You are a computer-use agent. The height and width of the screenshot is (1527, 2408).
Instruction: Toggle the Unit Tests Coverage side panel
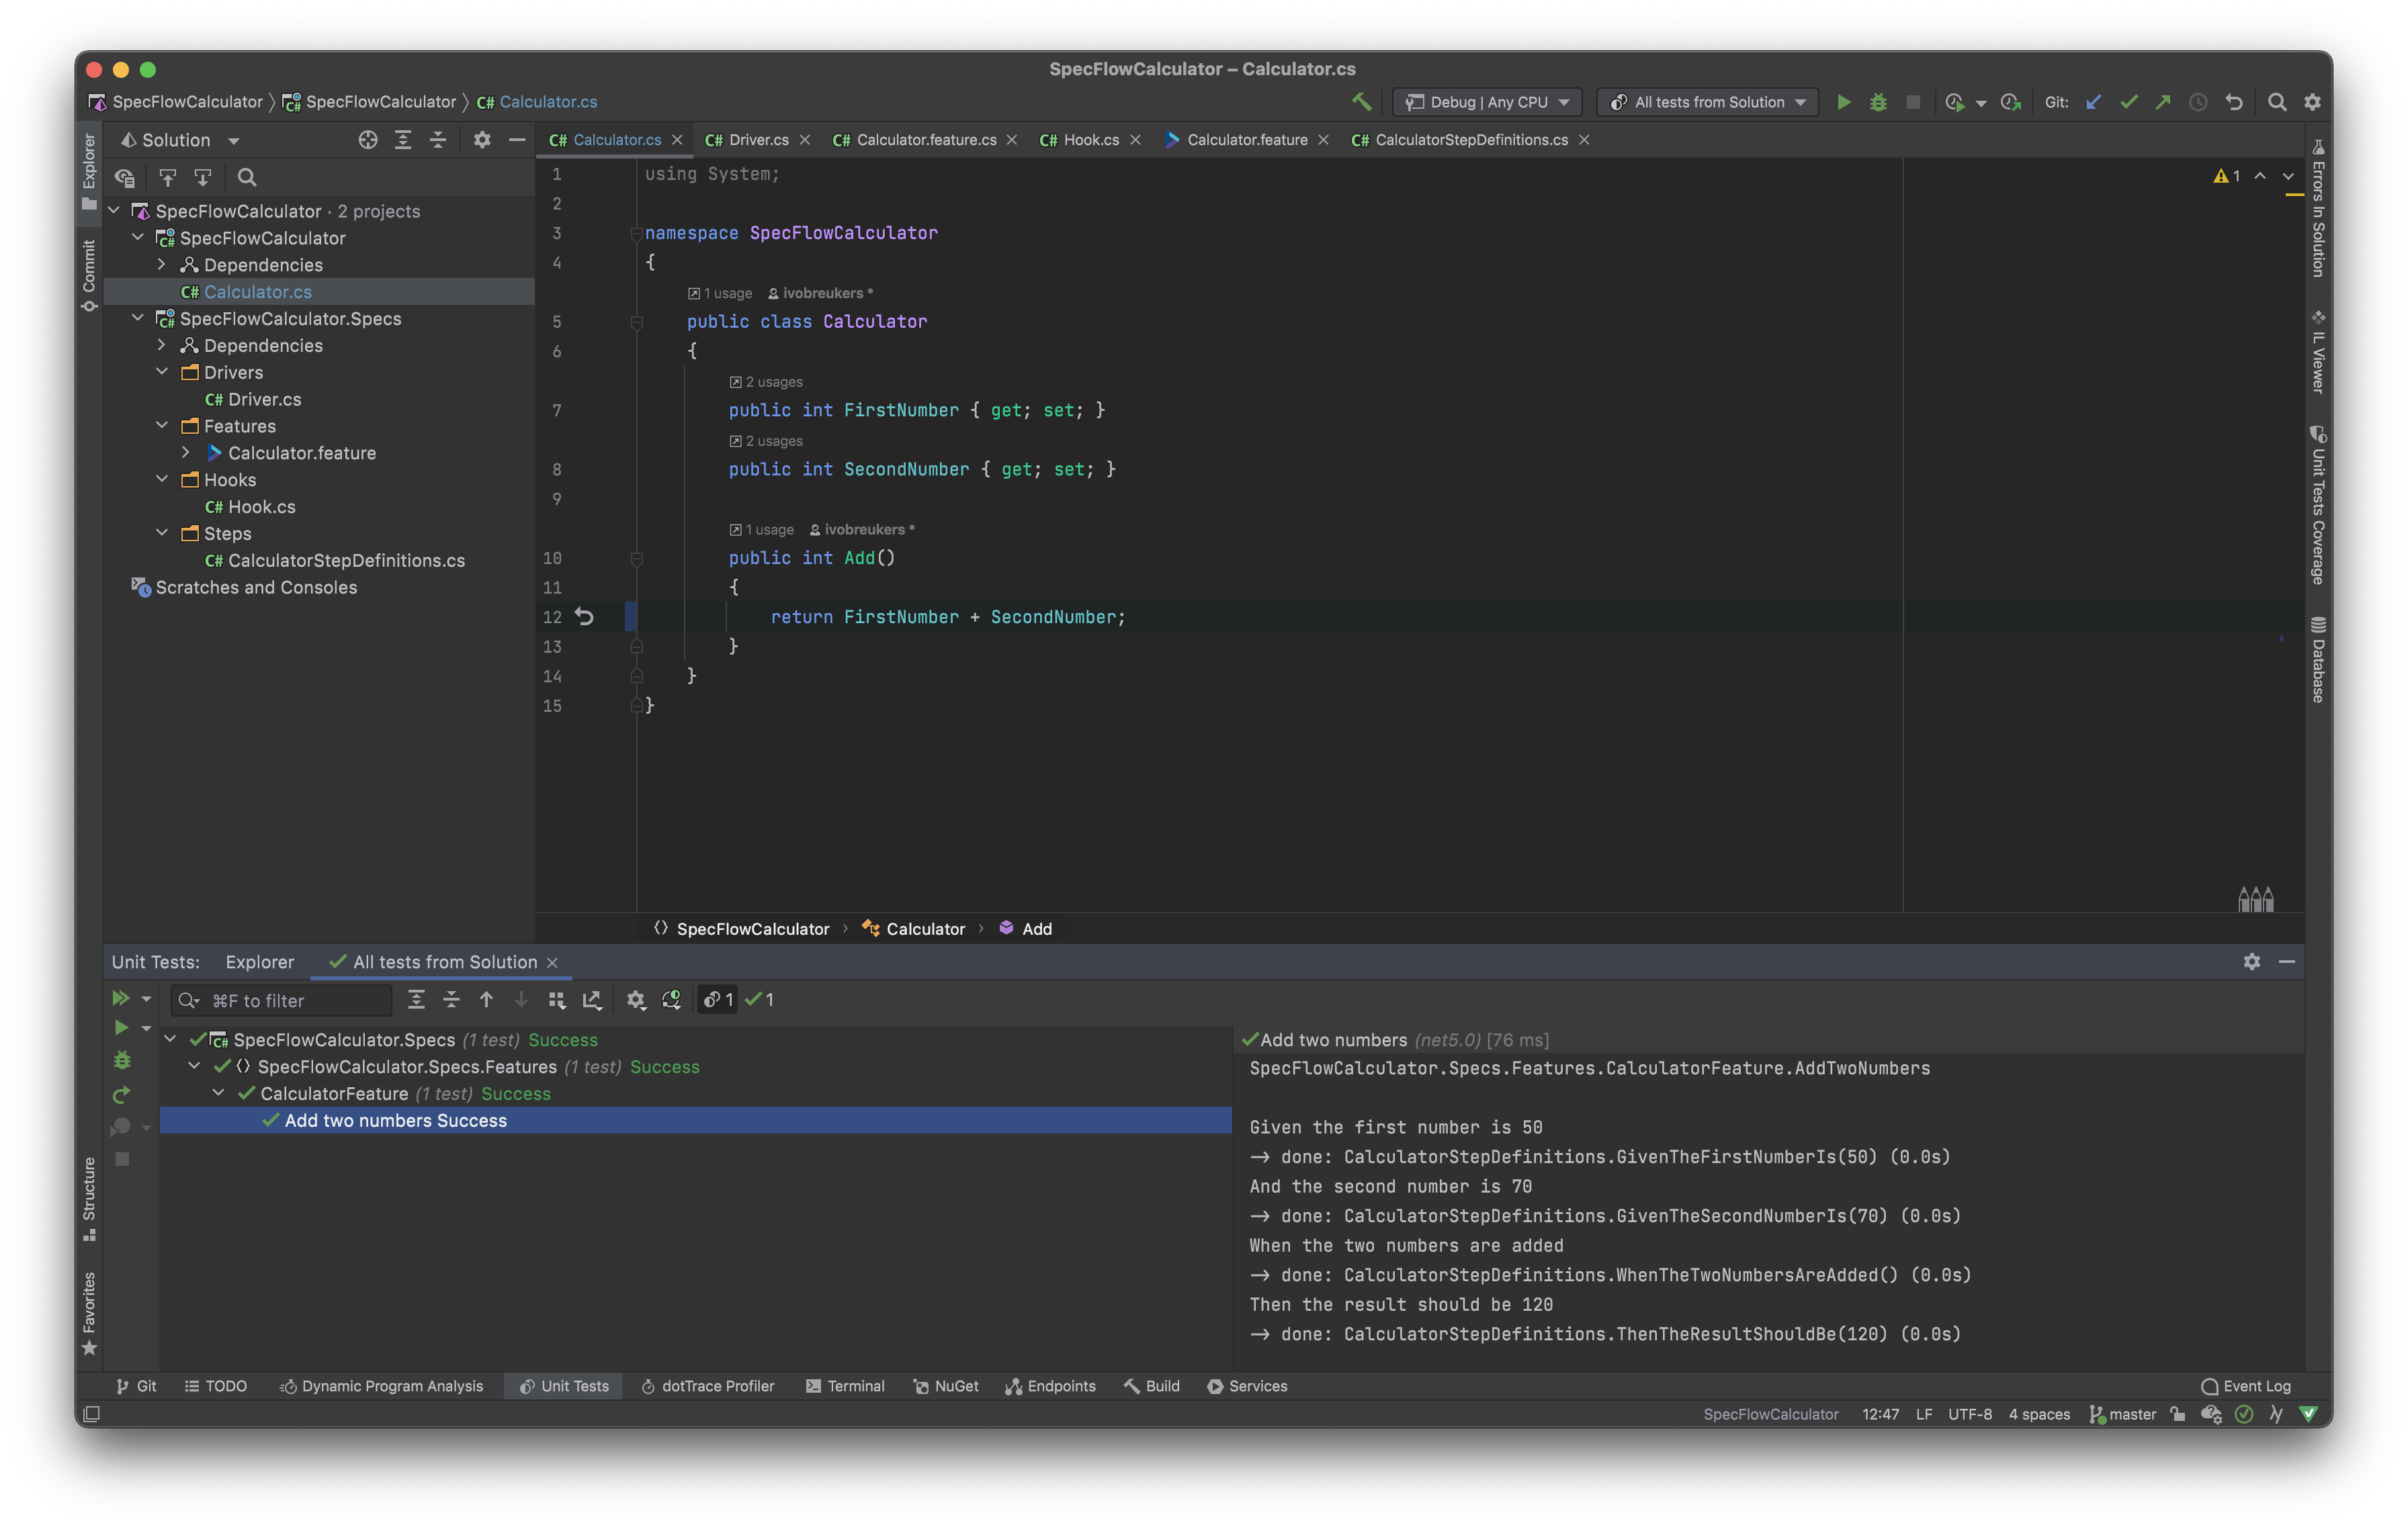[2318, 505]
